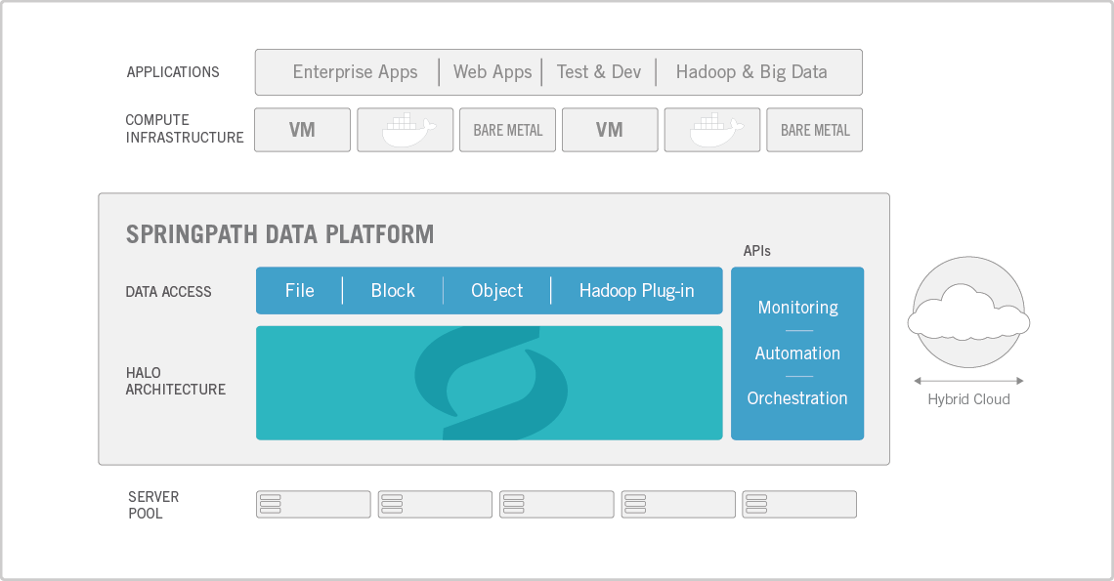Image resolution: width=1114 pixels, height=581 pixels.
Task: Click the COMPUTE INFRASTRUCTURE label
Action: (184, 129)
